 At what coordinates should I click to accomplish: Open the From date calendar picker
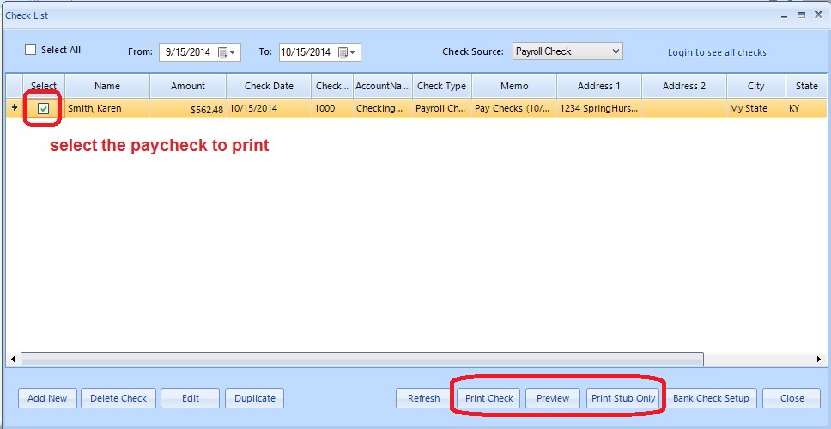tap(227, 52)
